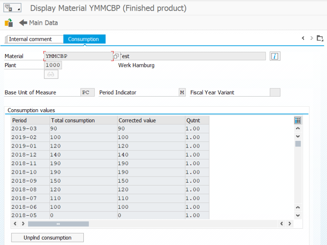Image resolution: width=327 pixels, height=245 pixels.
Task: Click the table's horizontal scrollbar thumb
Action: (x=58, y=224)
